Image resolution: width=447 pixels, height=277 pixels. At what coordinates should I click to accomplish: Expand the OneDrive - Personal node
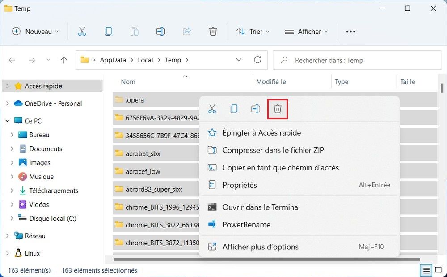[7, 103]
